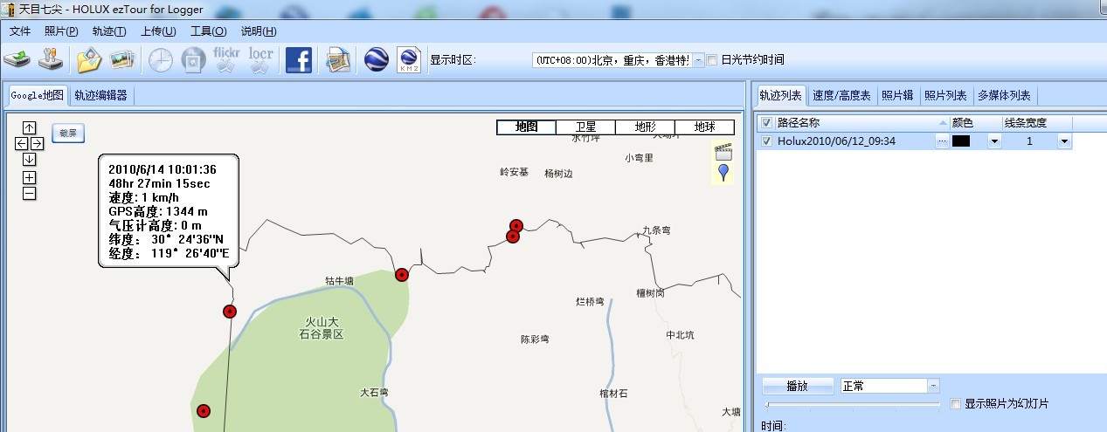
Task: Open the device settings tools icon
Action: pos(51,60)
